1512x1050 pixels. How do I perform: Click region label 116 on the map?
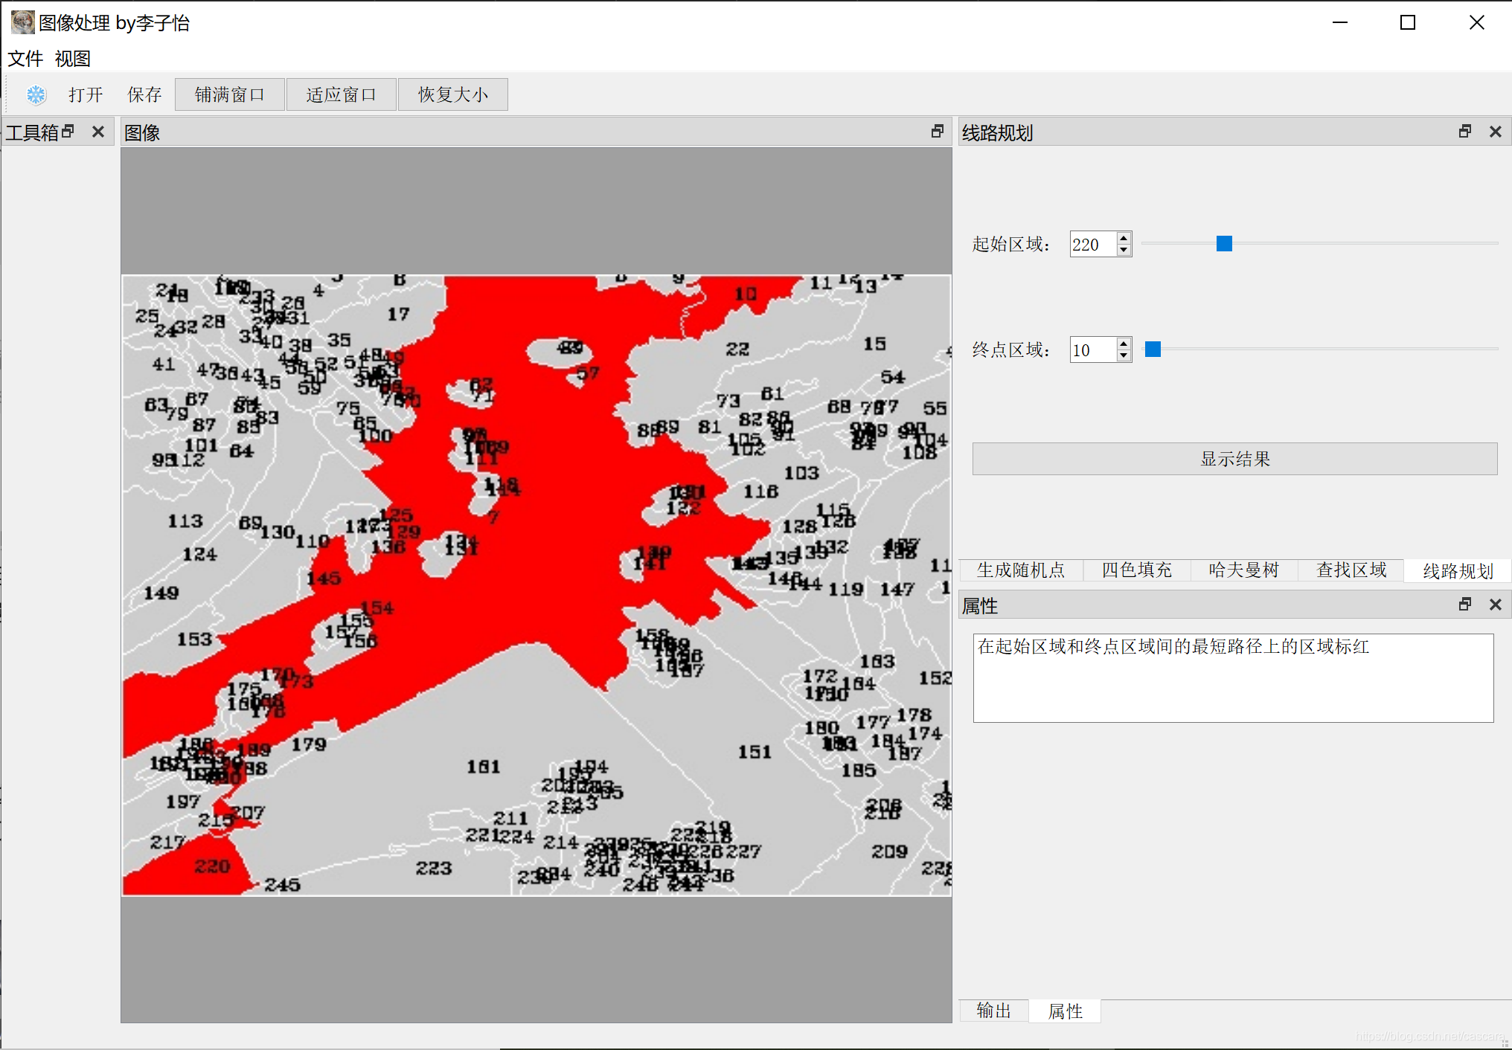760,492
